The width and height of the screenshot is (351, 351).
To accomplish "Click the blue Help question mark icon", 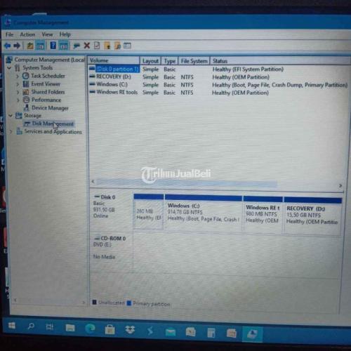I will pos(53,45).
